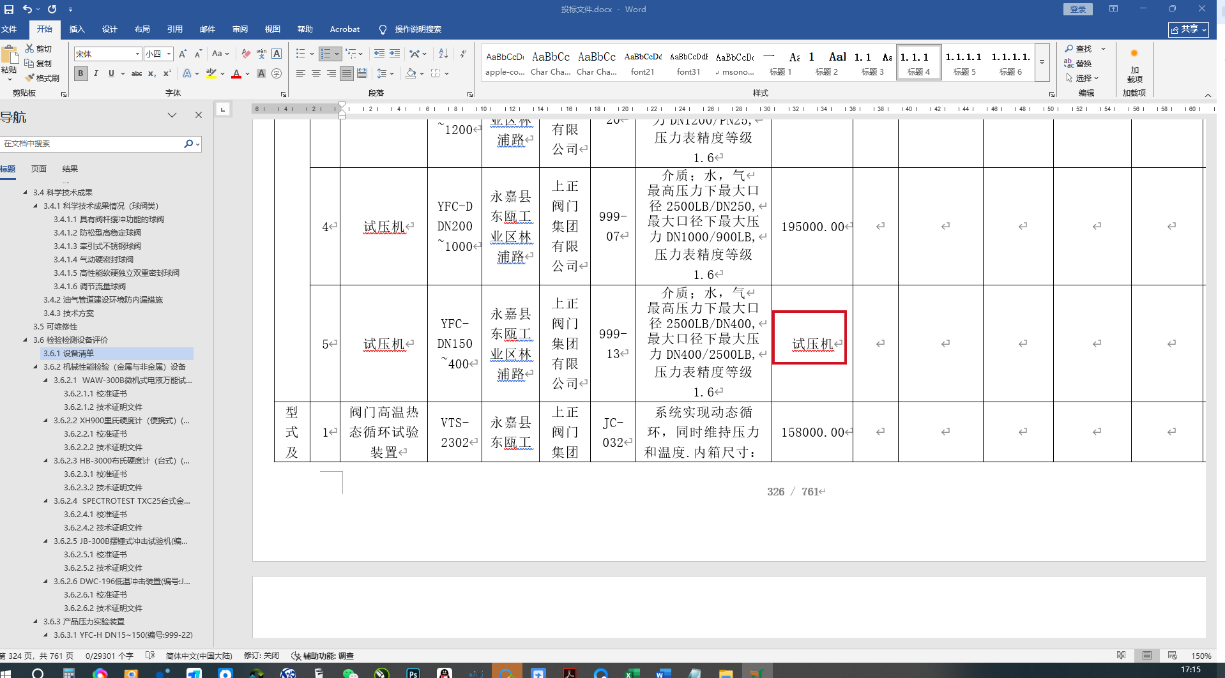Open the 审阅 (Review) ribbon tab
Viewport: 1225px width, 678px height.
click(240, 29)
